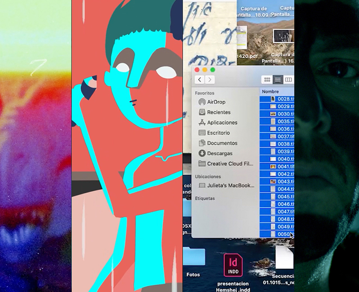
Task: Select file 0037.tif
Action: click(x=277, y=137)
